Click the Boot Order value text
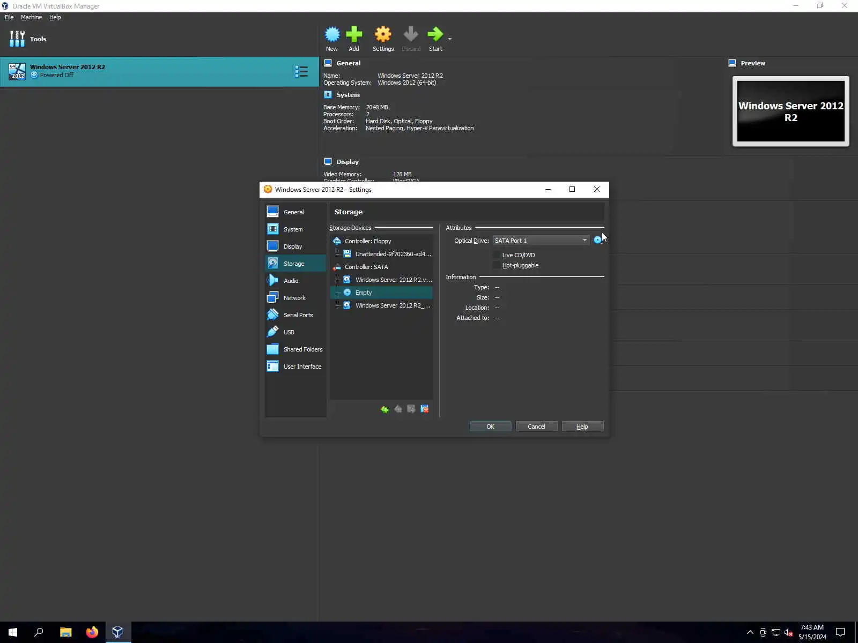This screenshot has width=858, height=643. point(399,121)
